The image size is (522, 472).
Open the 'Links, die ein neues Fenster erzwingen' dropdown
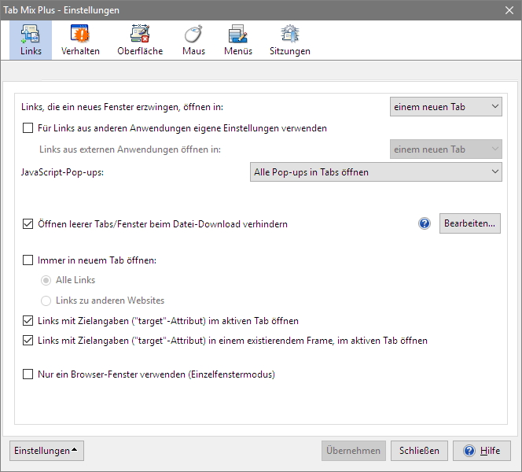pos(446,106)
